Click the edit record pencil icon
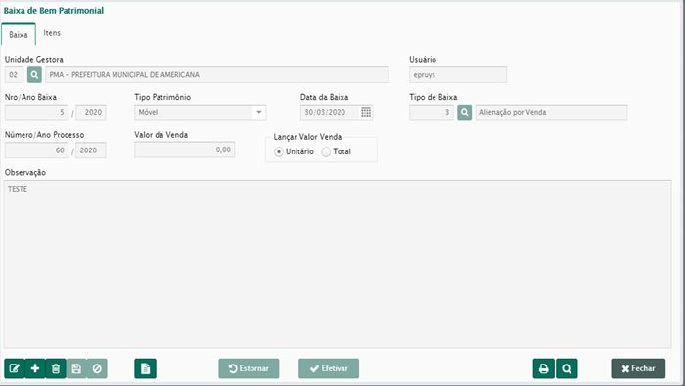685x386 pixels. (15, 368)
